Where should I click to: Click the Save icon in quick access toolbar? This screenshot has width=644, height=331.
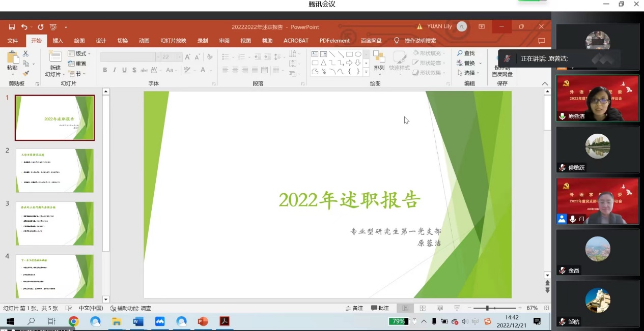[12, 27]
